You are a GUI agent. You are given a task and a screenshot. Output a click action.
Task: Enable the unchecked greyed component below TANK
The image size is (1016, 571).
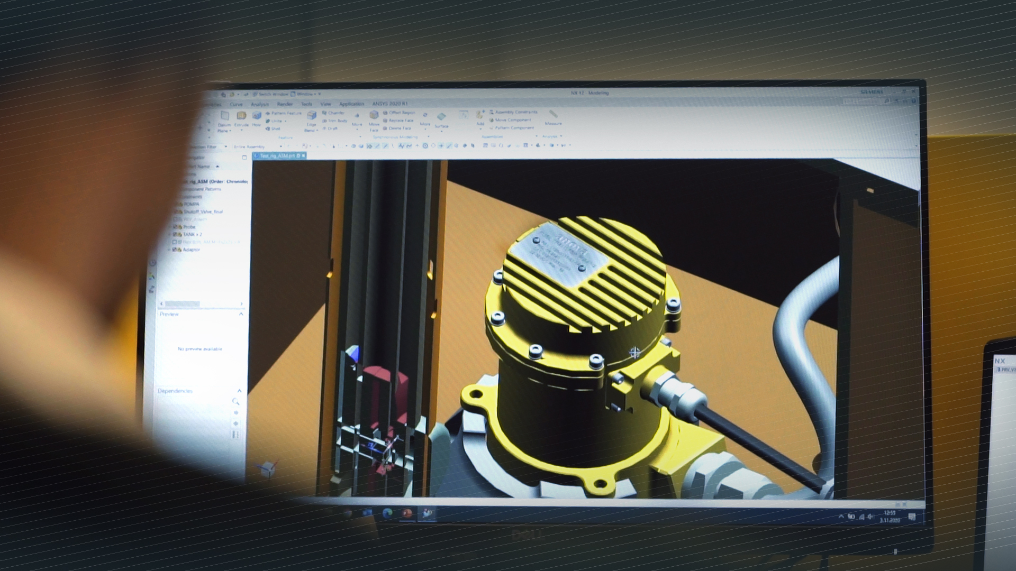pyautogui.click(x=175, y=242)
